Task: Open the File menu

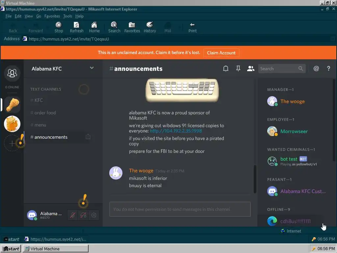Action: pos(8,16)
